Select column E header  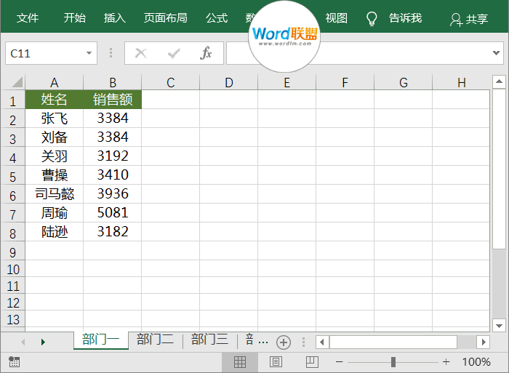click(x=287, y=82)
